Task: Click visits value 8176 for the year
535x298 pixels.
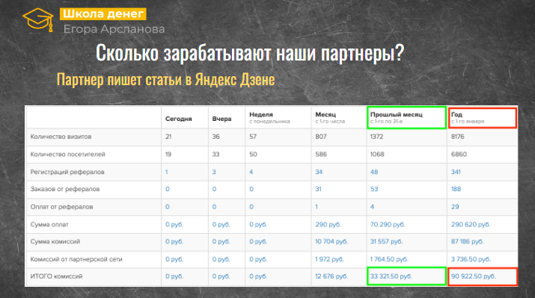Action: tap(457, 137)
